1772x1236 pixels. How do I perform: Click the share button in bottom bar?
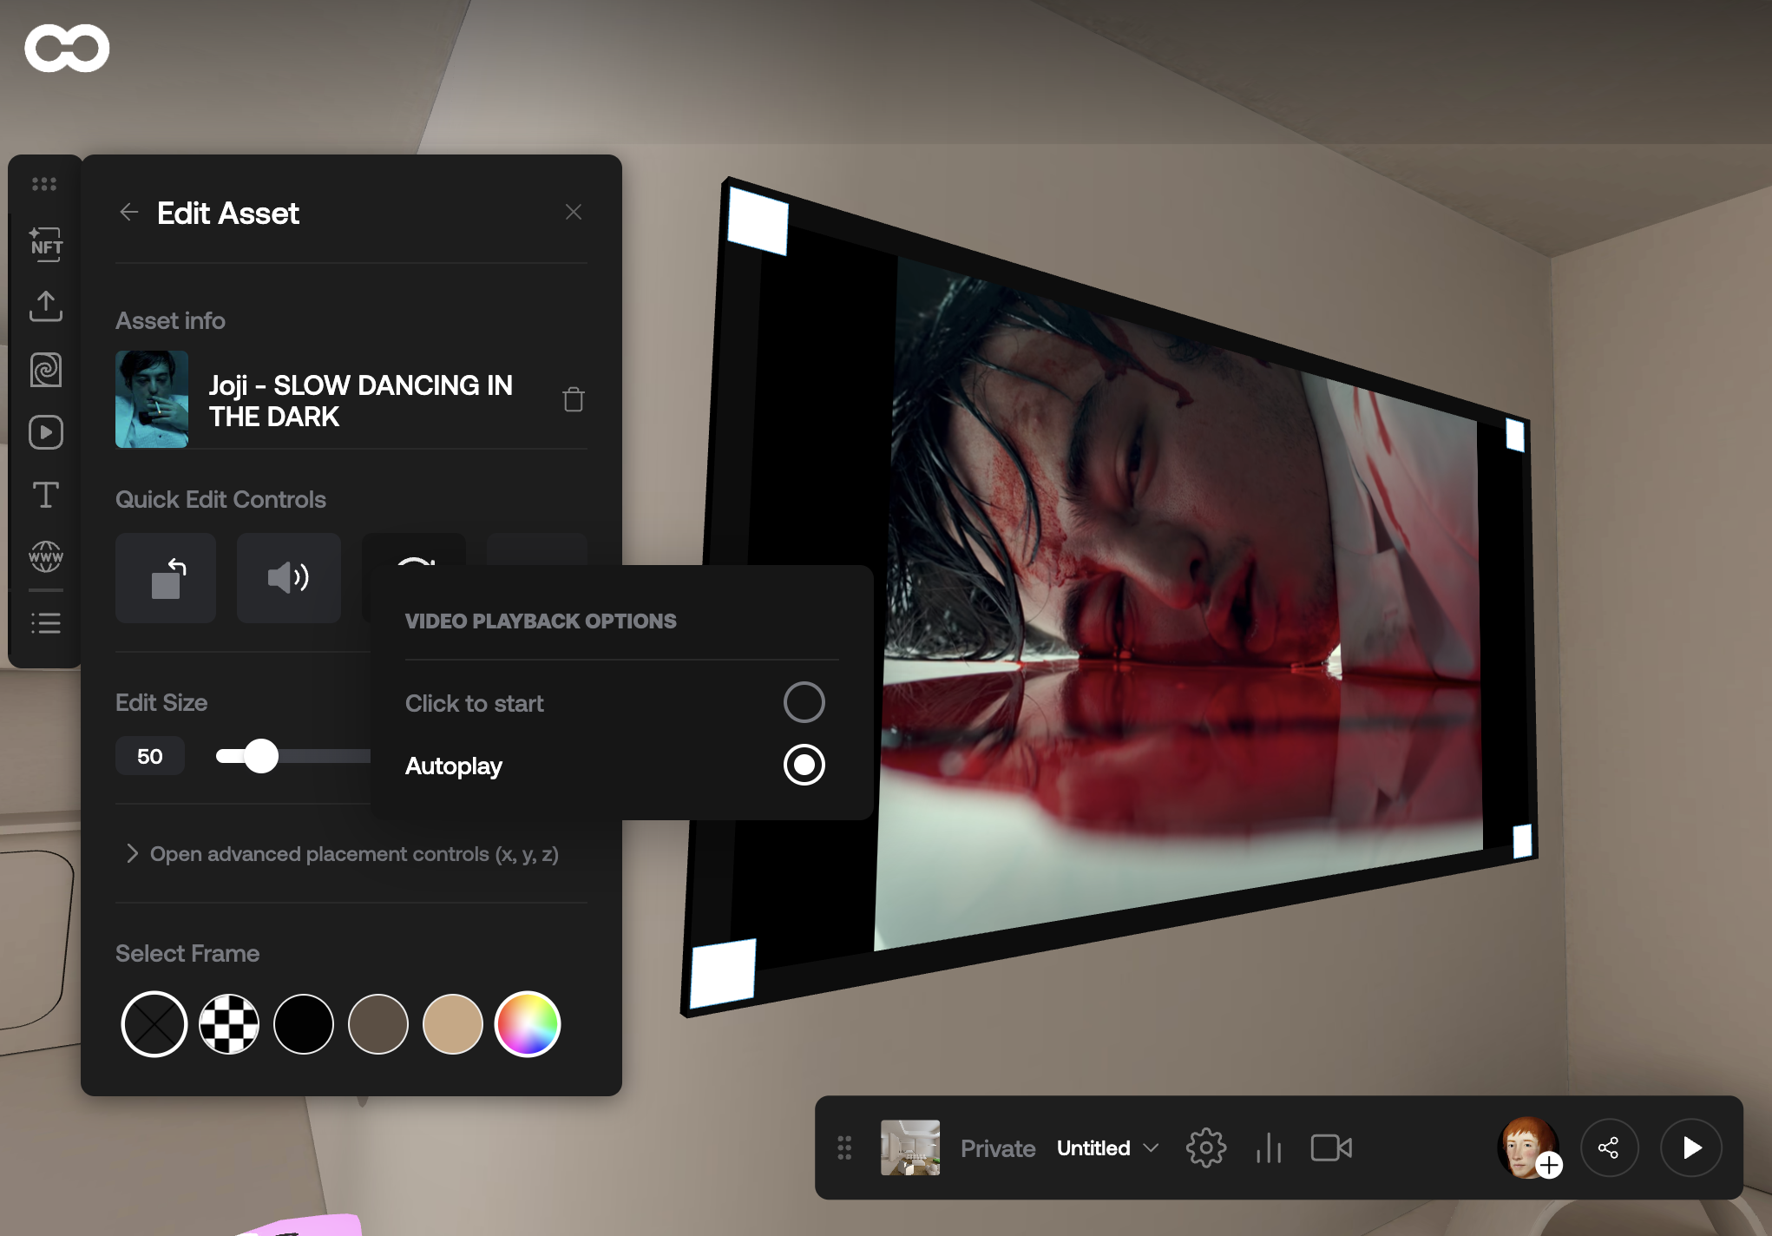point(1609,1148)
